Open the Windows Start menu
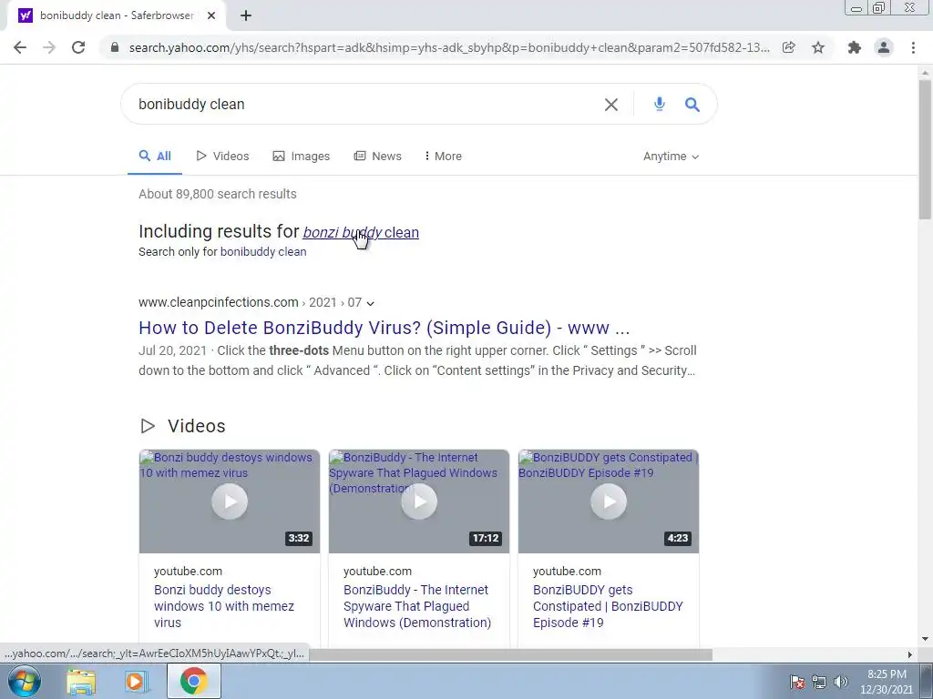The height and width of the screenshot is (699, 933). click(25, 681)
